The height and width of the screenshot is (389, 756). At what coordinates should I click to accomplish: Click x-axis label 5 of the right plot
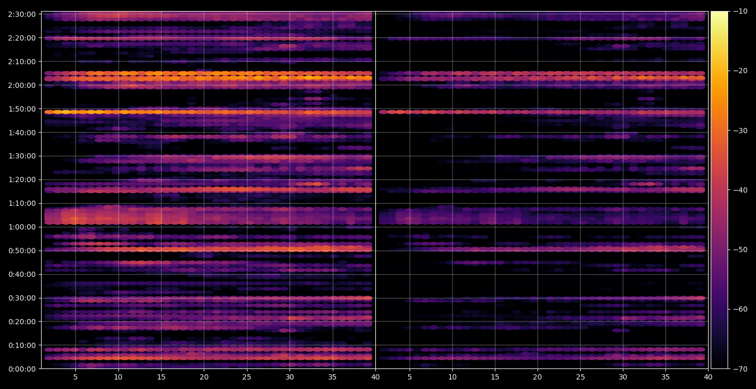(x=409, y=377)
